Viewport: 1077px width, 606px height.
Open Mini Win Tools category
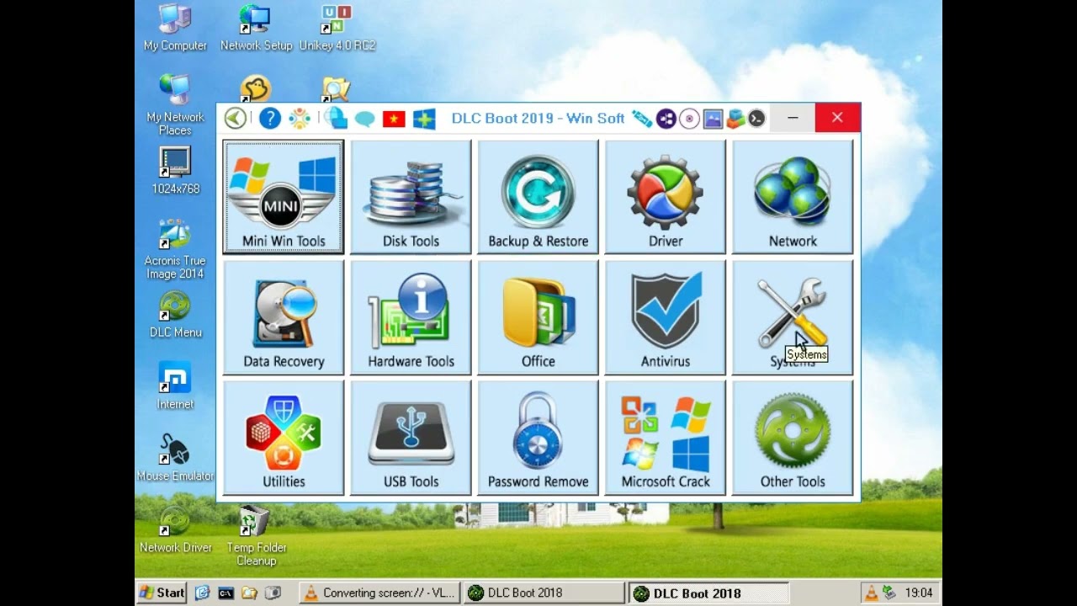pos(284,197)
